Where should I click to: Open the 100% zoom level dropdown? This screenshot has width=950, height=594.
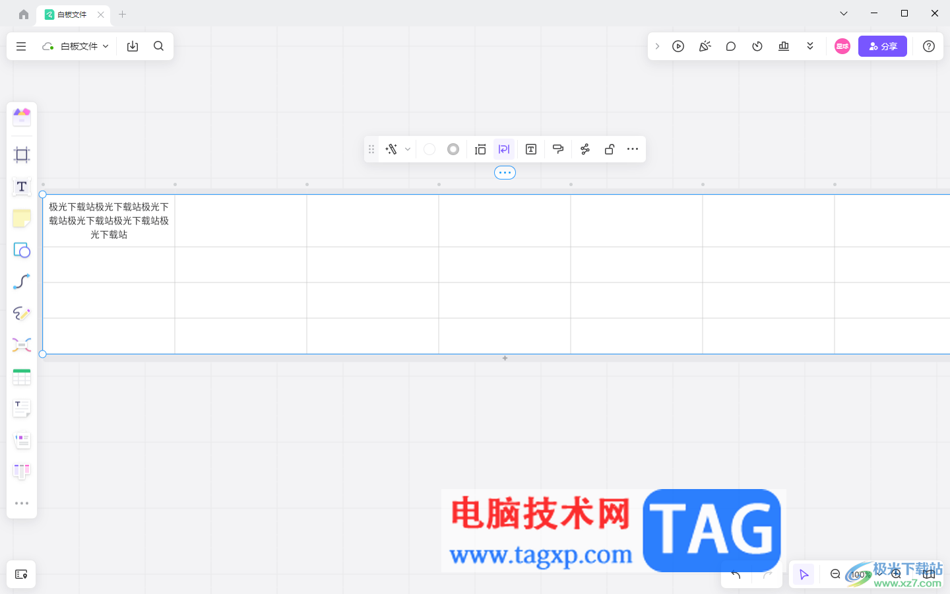[865, 575]
